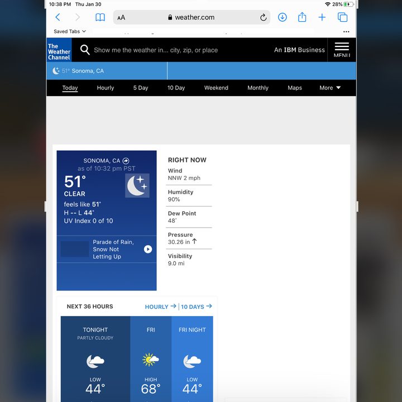
Task: Reload the page with the refresh icon
Action: coord(263,17)
